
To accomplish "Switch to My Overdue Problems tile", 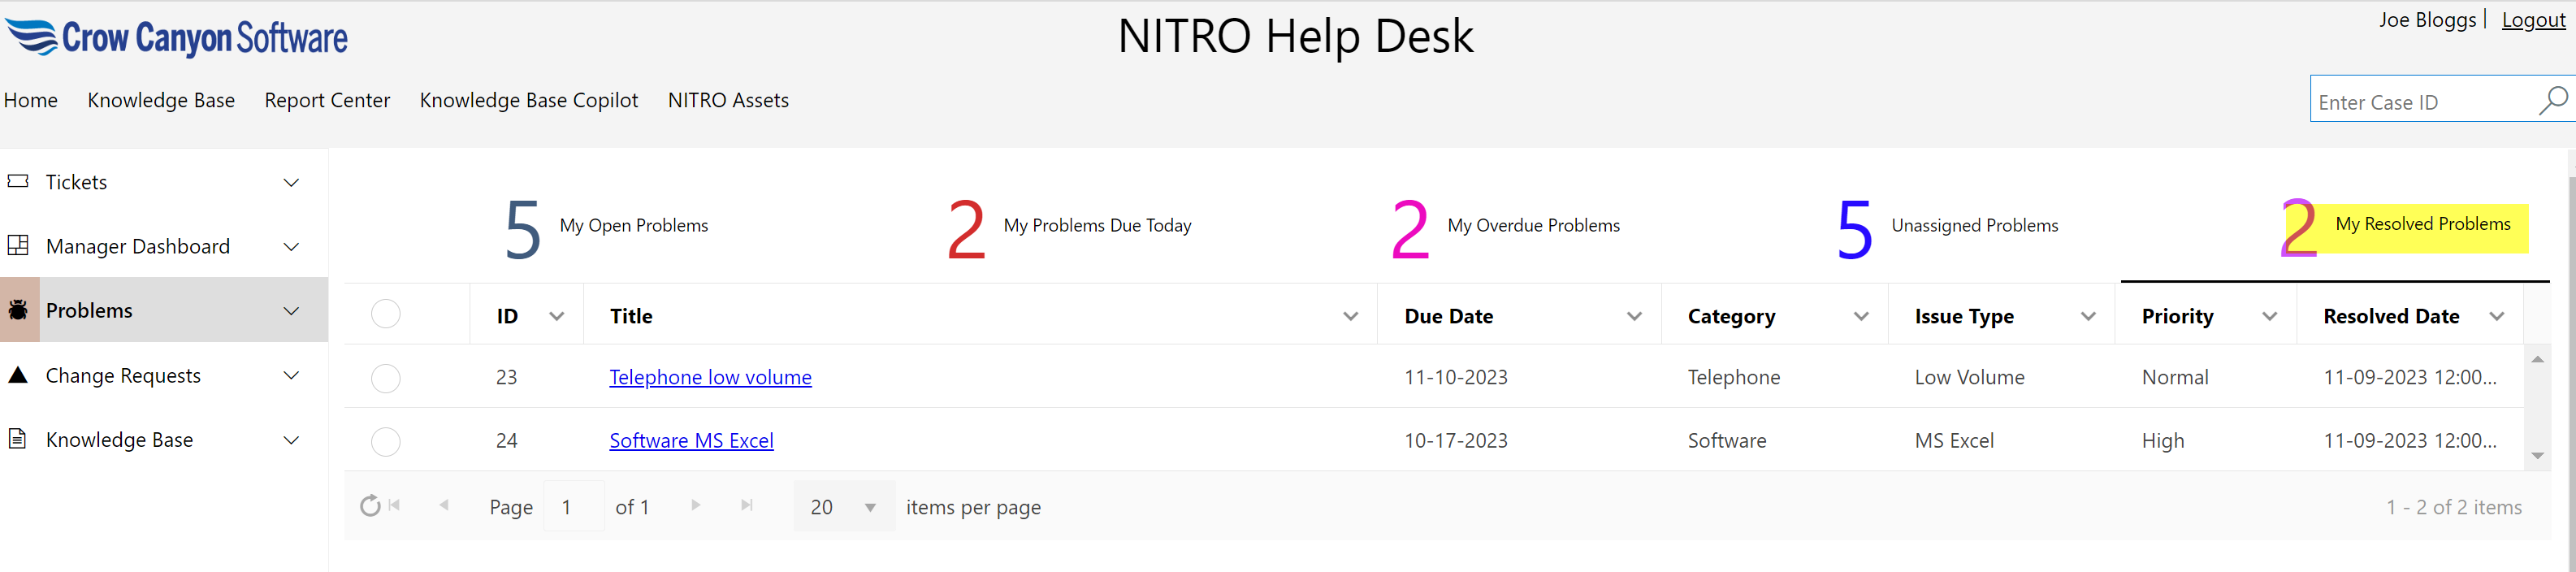I will tap(1505, 227).
